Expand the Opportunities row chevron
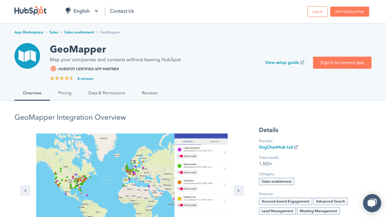386x217 pixels. [x=225, y=169]
